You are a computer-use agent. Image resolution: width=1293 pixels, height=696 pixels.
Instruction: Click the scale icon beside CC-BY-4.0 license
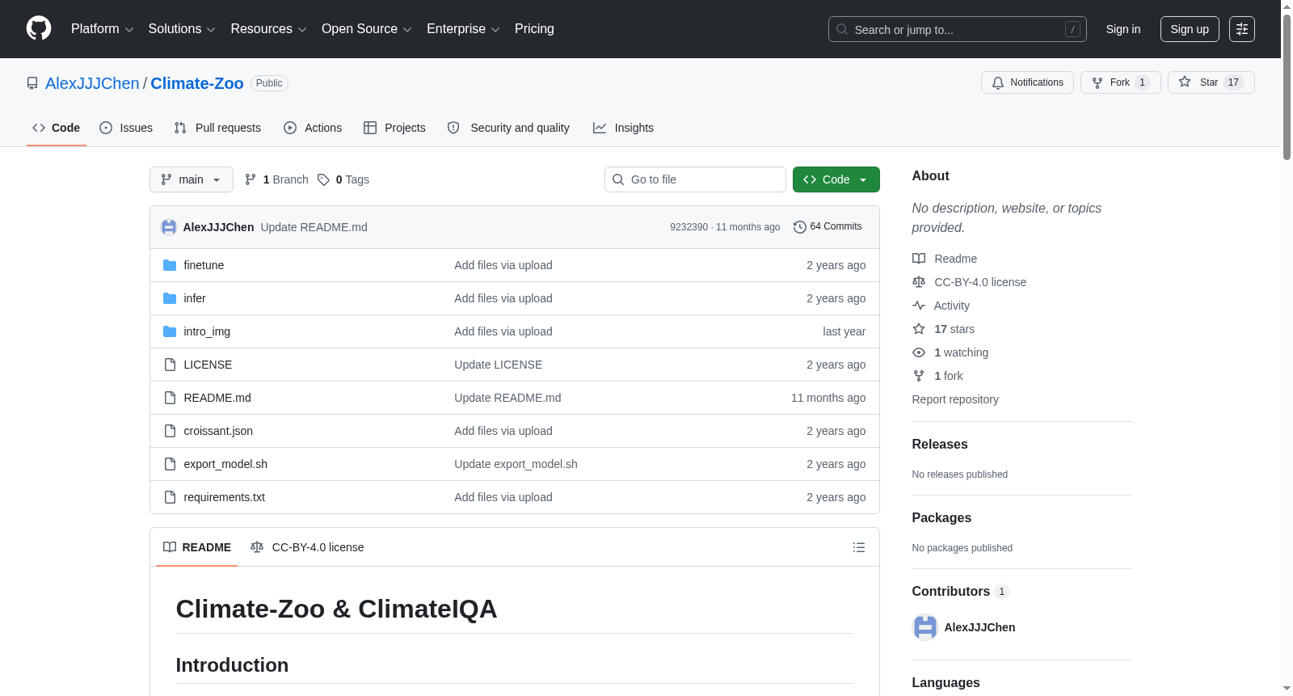[919, 282]
